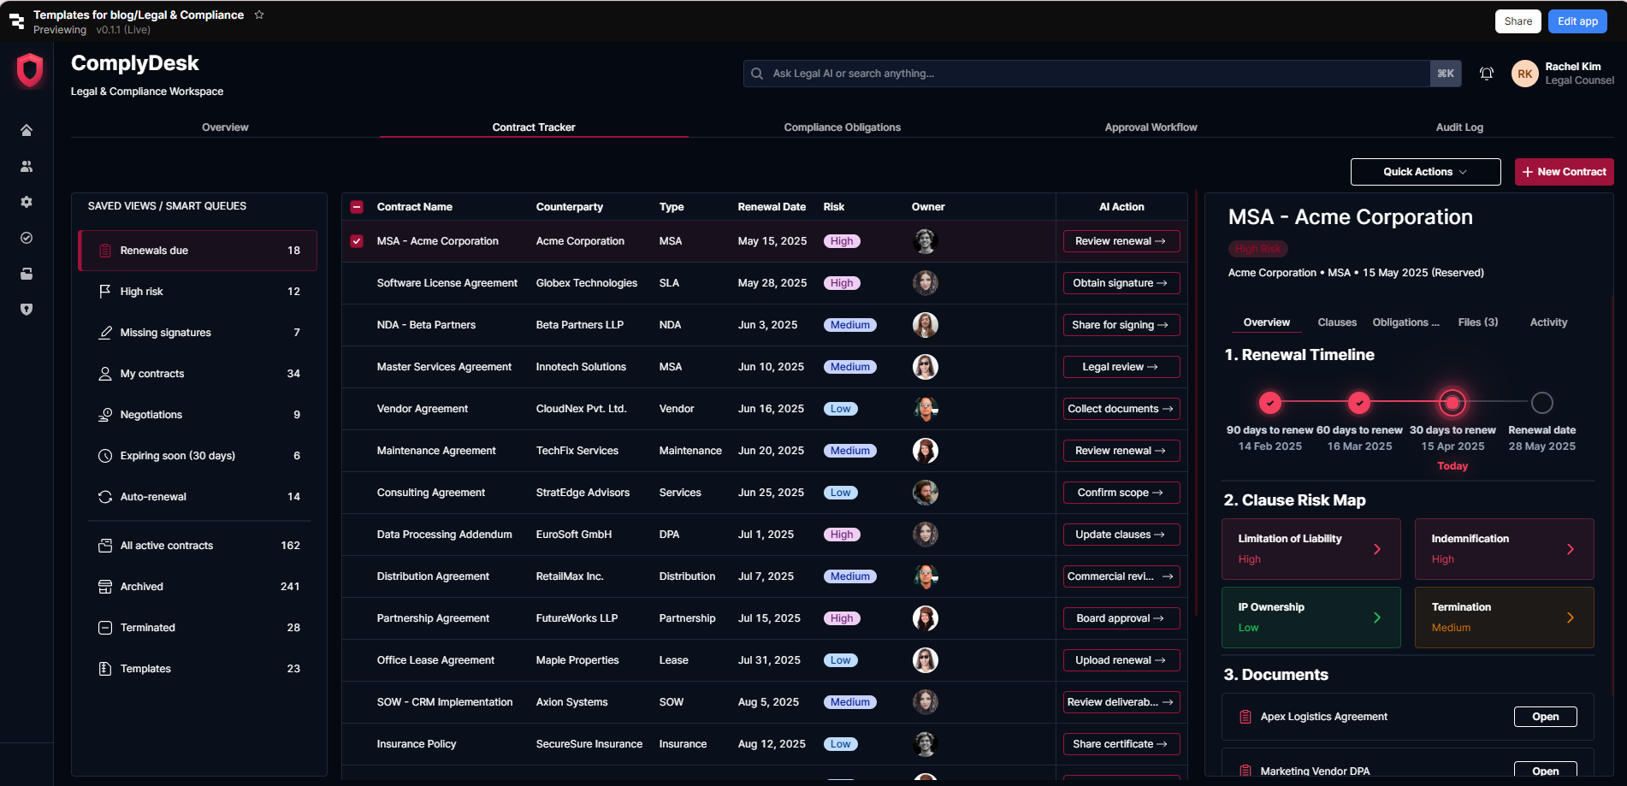Open the Home icon in left sidebar

27,130
